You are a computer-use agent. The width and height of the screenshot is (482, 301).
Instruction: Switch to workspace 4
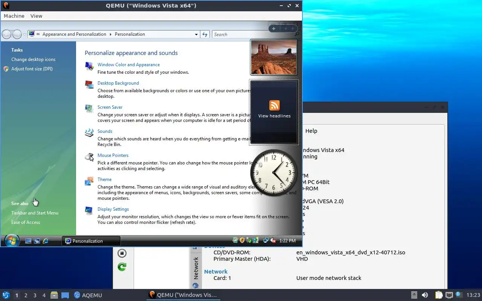[44, 295]
